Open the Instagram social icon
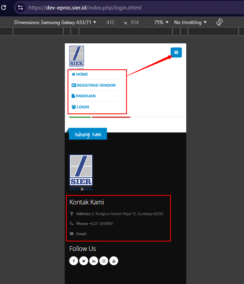This screenshot has width=244, height=284. (104, 261)
